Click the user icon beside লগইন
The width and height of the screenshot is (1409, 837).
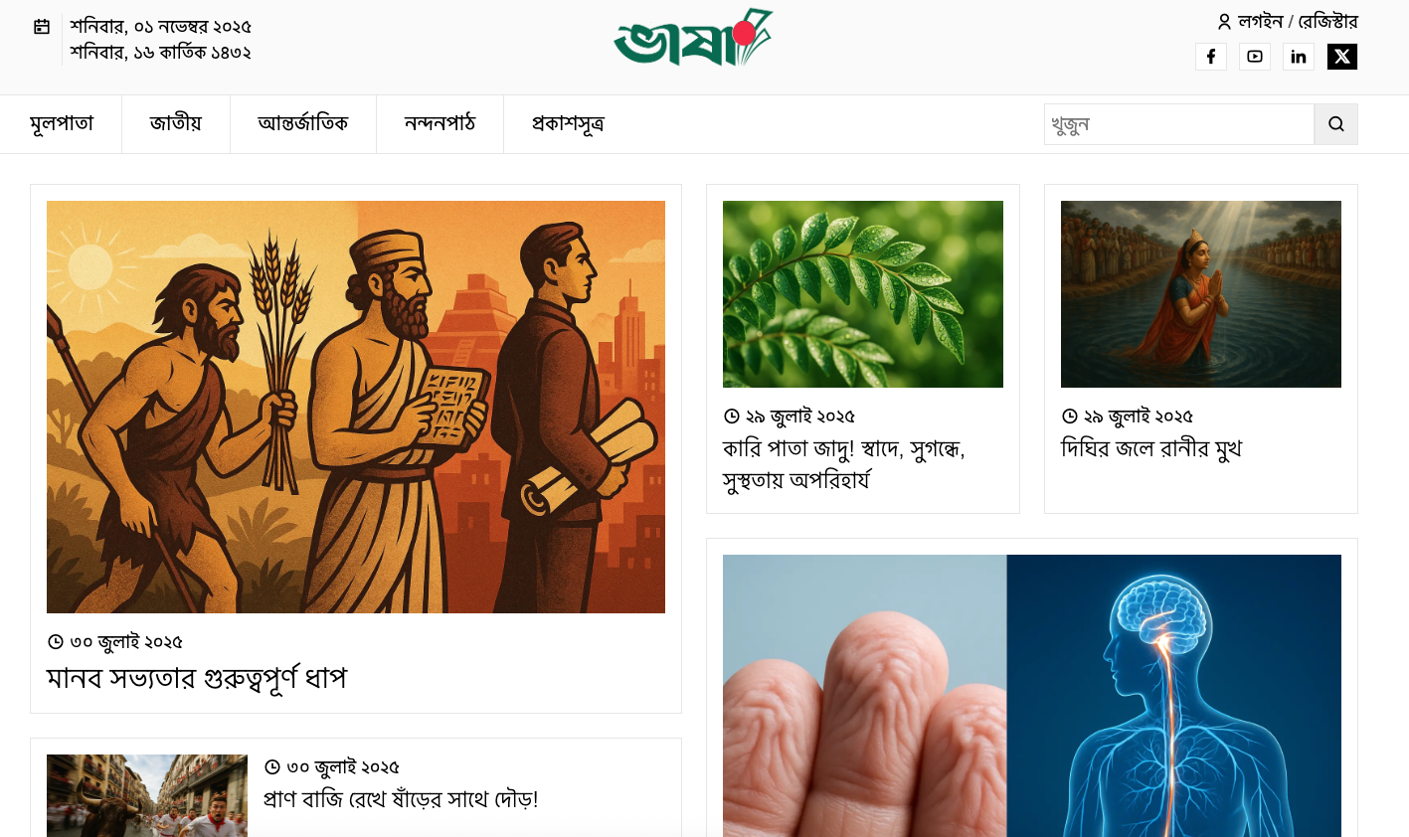pyautogui.click(x=1224, y=22)
